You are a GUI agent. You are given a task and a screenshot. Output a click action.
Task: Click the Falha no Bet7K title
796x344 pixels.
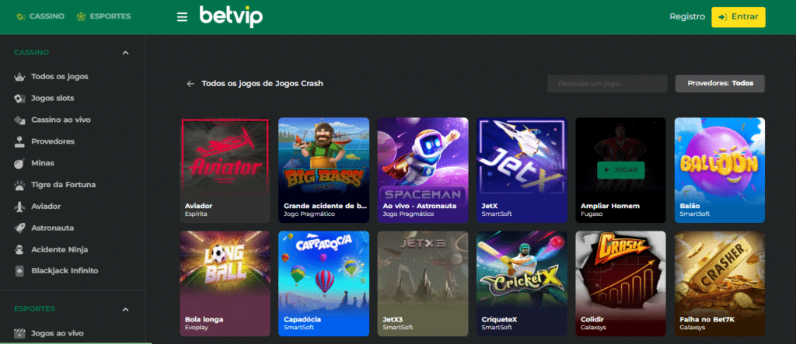point(707,320)
